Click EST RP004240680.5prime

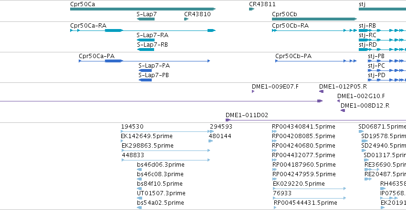tap(274, 150)
